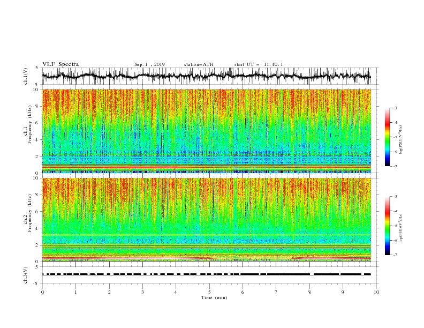The width and height of the screenshot is (424, 328).
Task: Click the ch.2 colorbar tick "-3"
Action: click(395, 197)
